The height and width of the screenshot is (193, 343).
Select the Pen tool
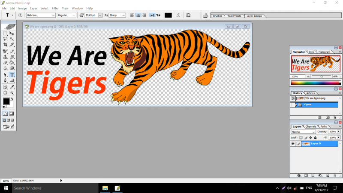pos(5,80)
